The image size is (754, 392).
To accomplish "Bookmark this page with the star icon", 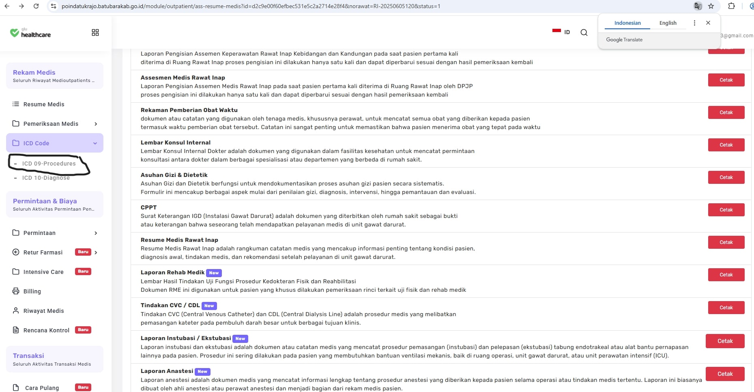I will click(x=711, y=6).
